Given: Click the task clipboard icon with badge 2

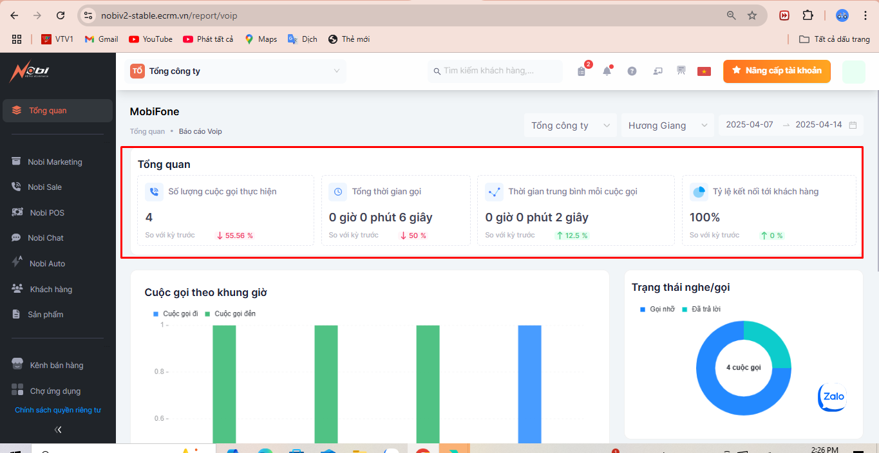Looking at the screenshot, I should click(581, 71).
